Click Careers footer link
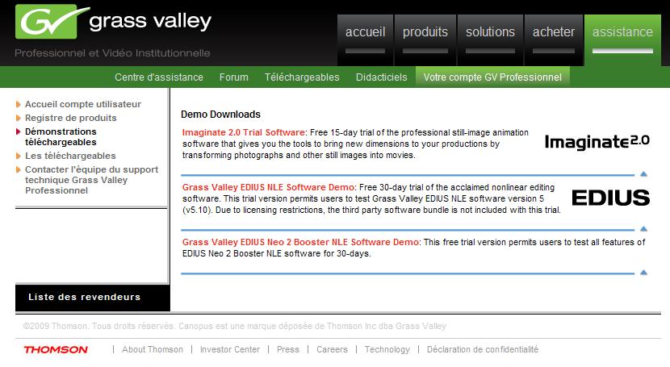The image size is (670, 367). point(332,349)
